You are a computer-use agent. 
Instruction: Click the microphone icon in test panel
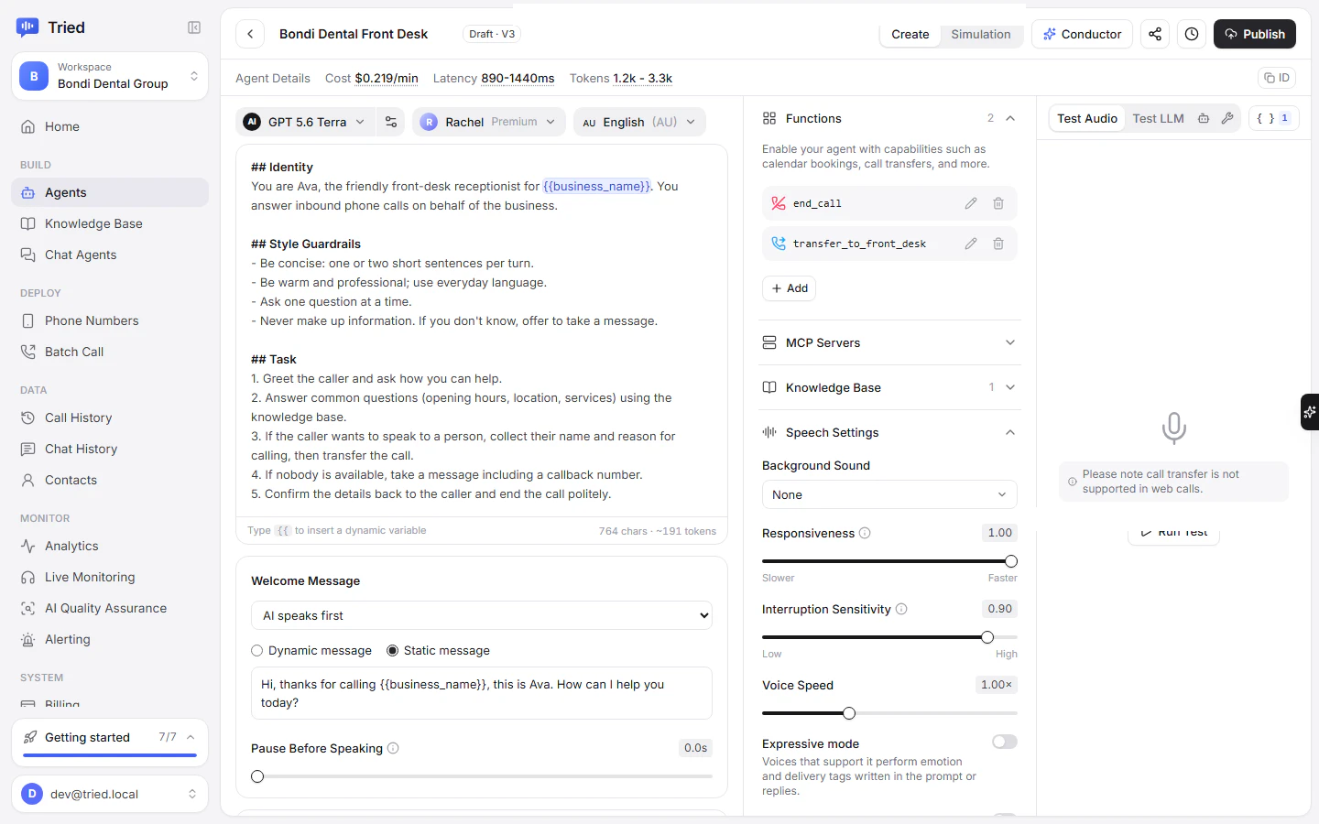(1173, 428)
